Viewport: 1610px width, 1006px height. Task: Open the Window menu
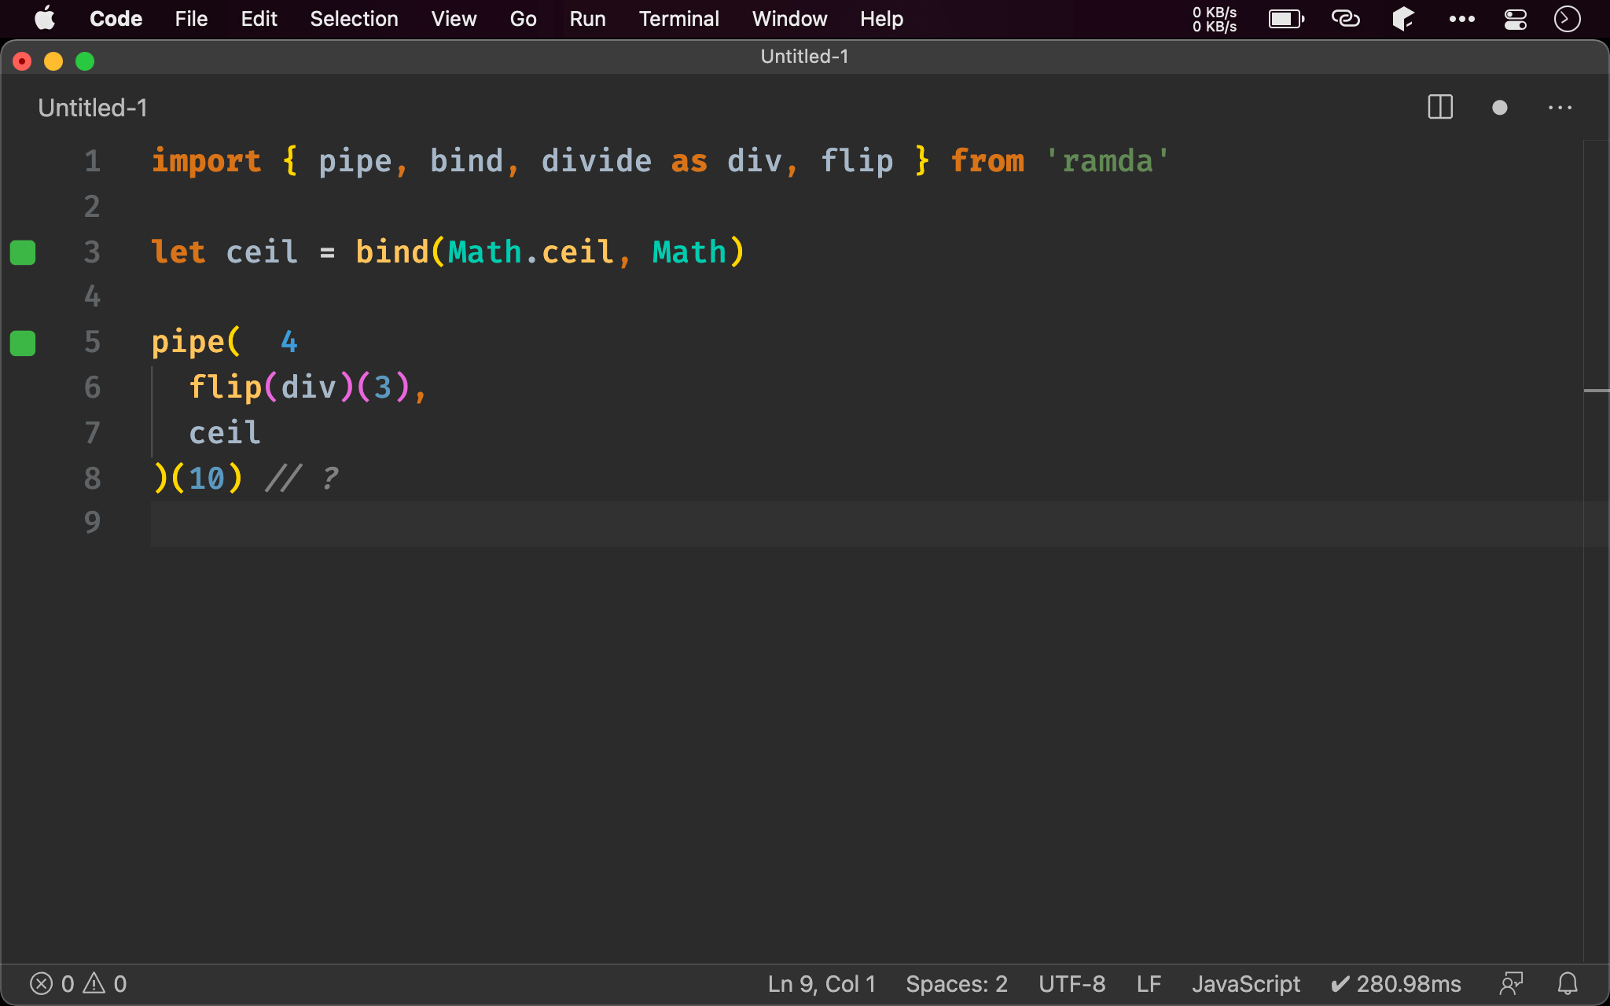pos(789,18)
